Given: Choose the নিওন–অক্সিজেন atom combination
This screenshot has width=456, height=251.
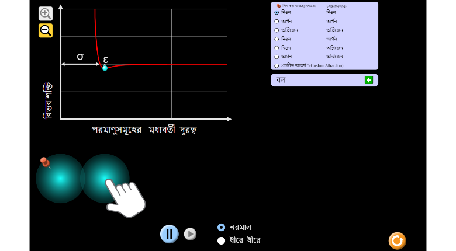Looking at the screenshot, I should (x=277, y=48).
